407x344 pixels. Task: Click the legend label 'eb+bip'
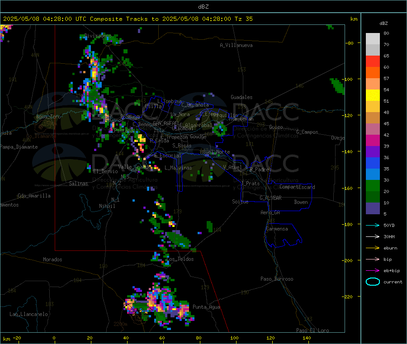pyautogui.click(x=392, y=271)
